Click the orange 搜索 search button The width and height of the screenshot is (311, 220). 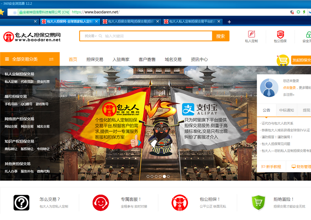click(x=220, y=36)
